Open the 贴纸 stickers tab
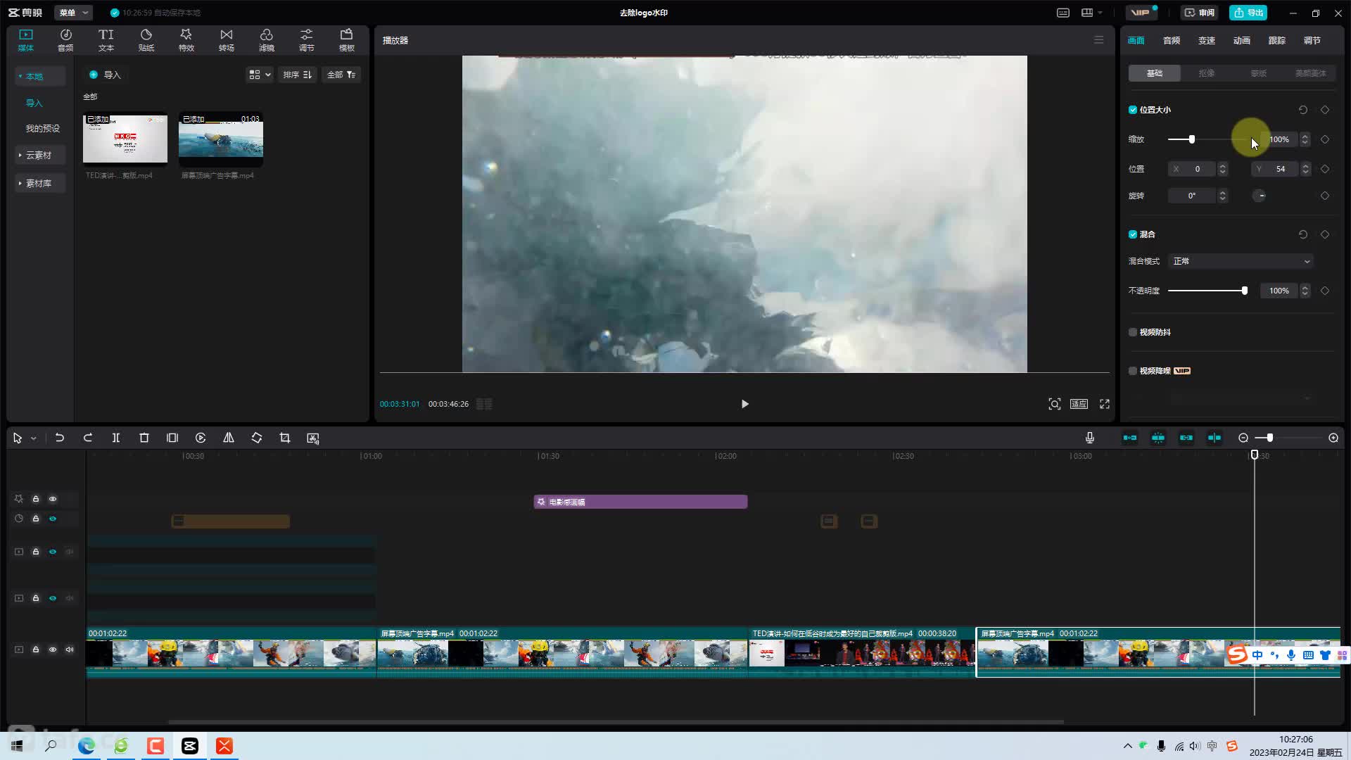The height and width of the screenshot is (760, 1351). point(146,40)
